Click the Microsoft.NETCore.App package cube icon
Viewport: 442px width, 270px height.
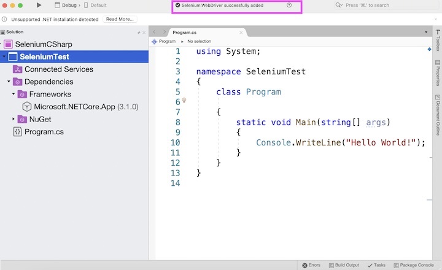coord(27,107)
